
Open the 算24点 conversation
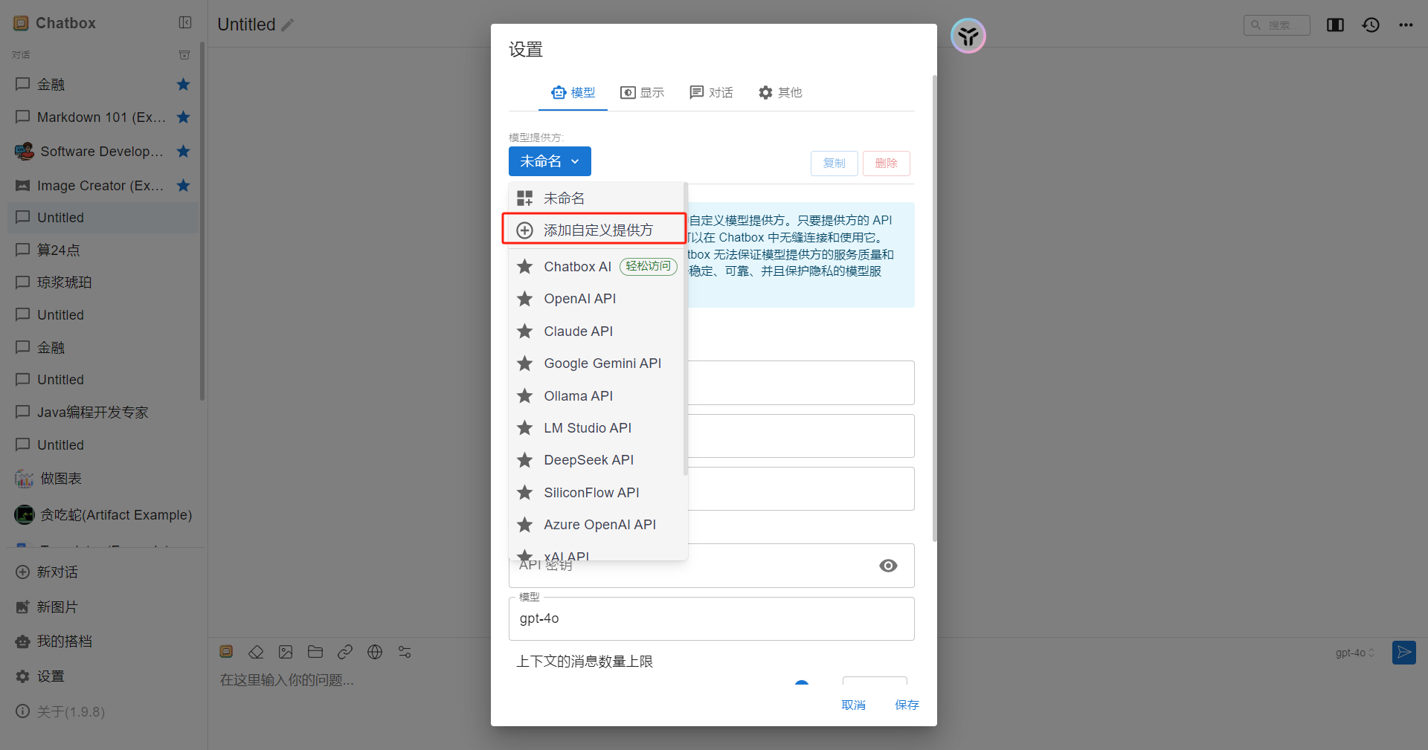(x=103, y=250)
